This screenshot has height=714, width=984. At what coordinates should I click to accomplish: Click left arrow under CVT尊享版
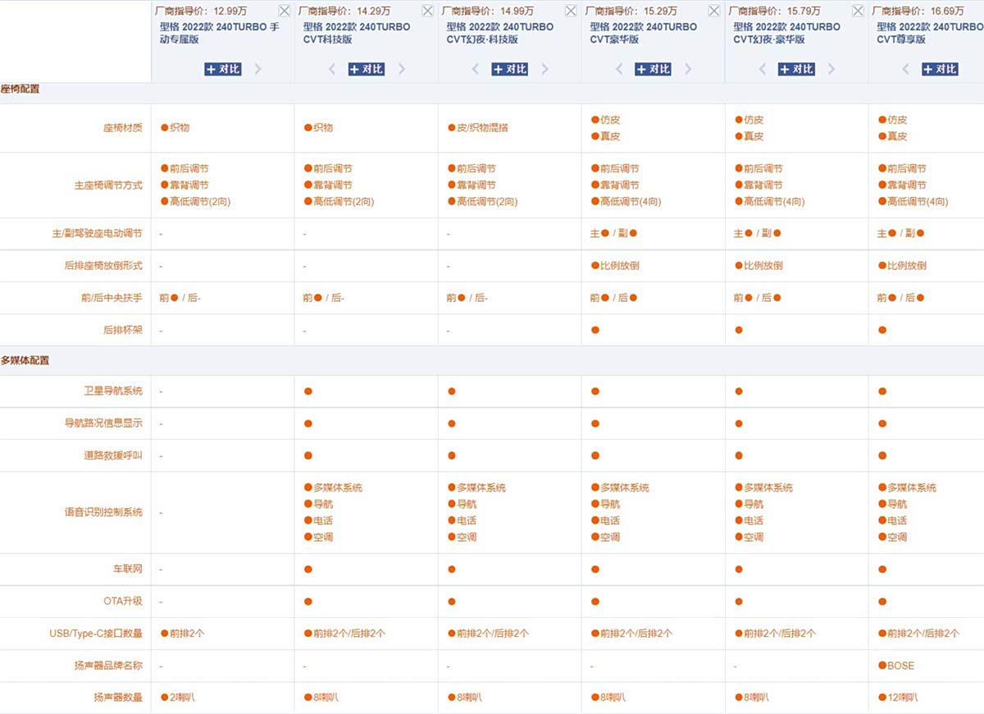[x=907, y=69]
